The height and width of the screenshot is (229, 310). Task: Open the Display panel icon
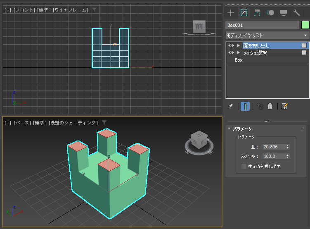[284, 13]
